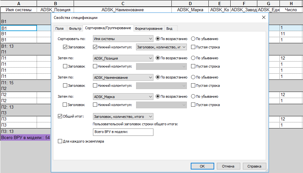Select the highlighted В1 cell in schedule

point(19,28)
